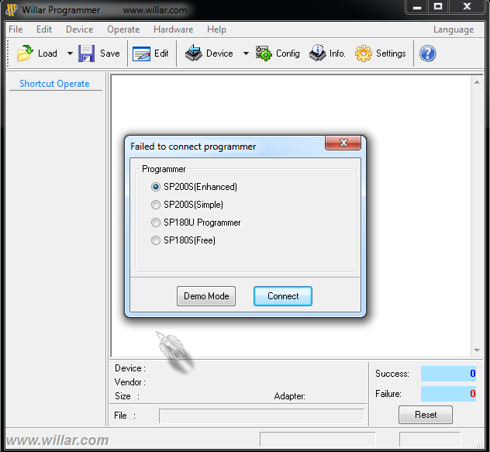Open the Hardware menu
Viewport: 490px width, 452px height.
(x=173, y=29)
